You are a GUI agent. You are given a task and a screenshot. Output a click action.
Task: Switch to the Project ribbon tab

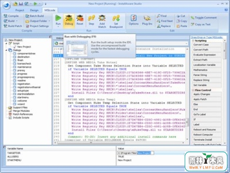(20, 10)
